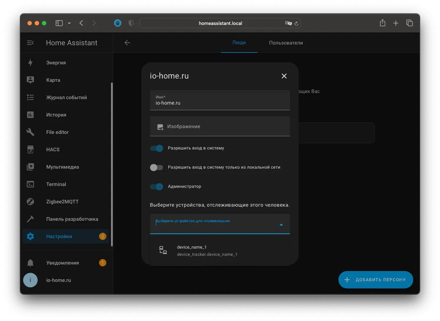Viewport: 440px width, 321px height.
Task: Click the ДОБАВИТЬ ПЕРСОНУ button
Action: click(x=376, y=280)
